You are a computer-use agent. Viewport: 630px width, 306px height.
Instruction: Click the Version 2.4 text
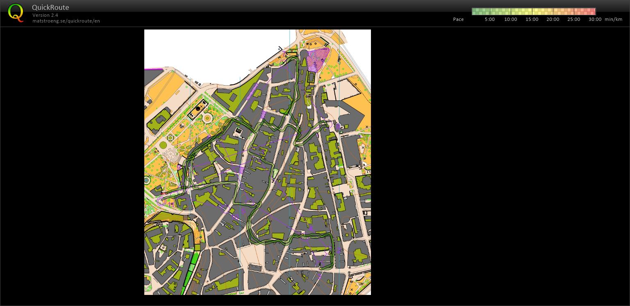coord(45,15)
